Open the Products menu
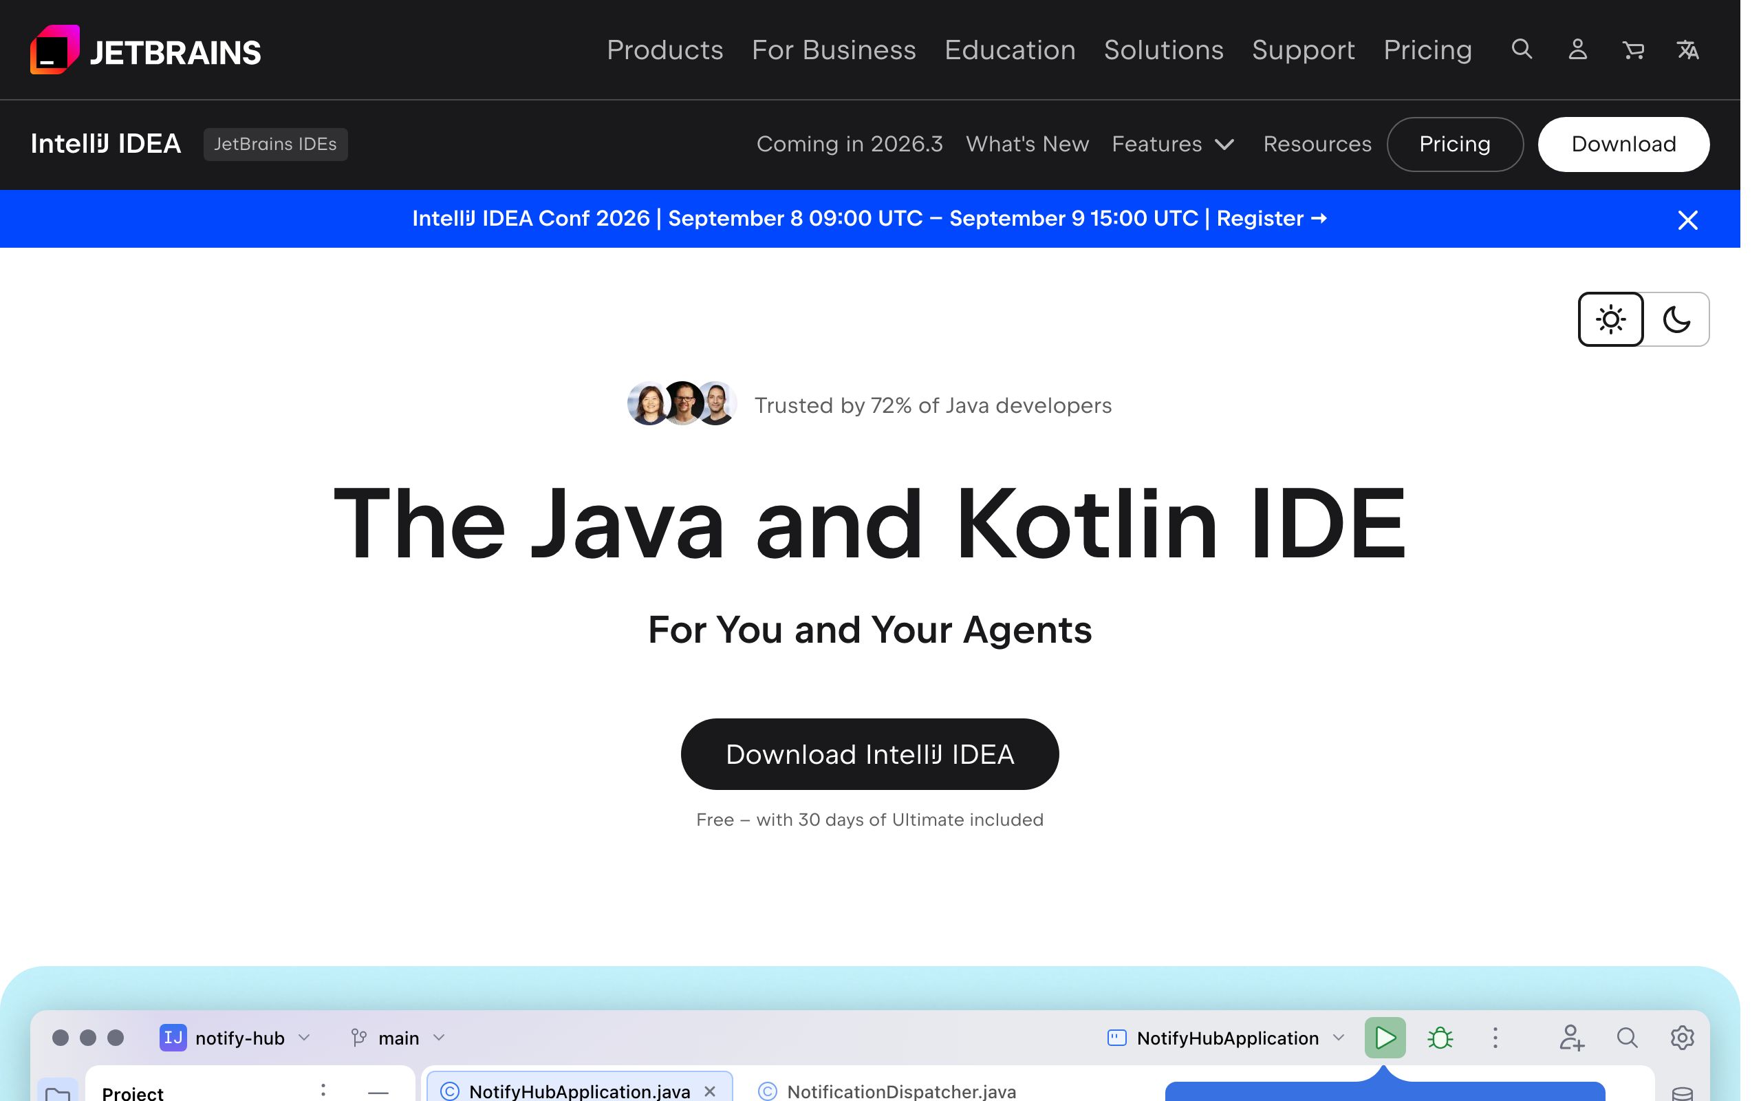This screenshot has height=1101, width=1761. 665,50
